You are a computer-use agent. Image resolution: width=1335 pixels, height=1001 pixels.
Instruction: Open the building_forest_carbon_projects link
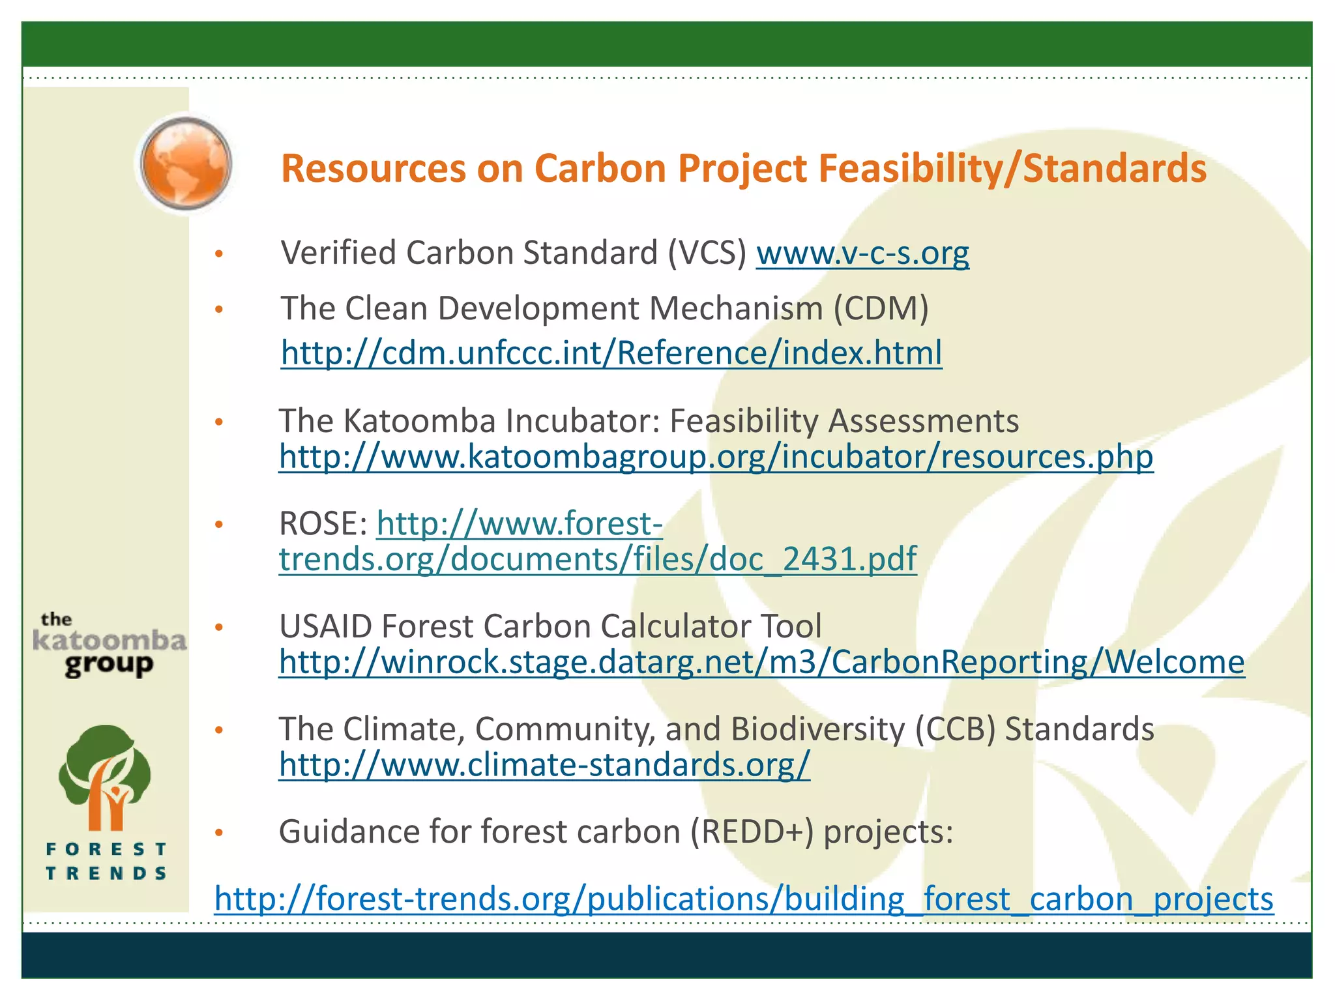(744, 899)
